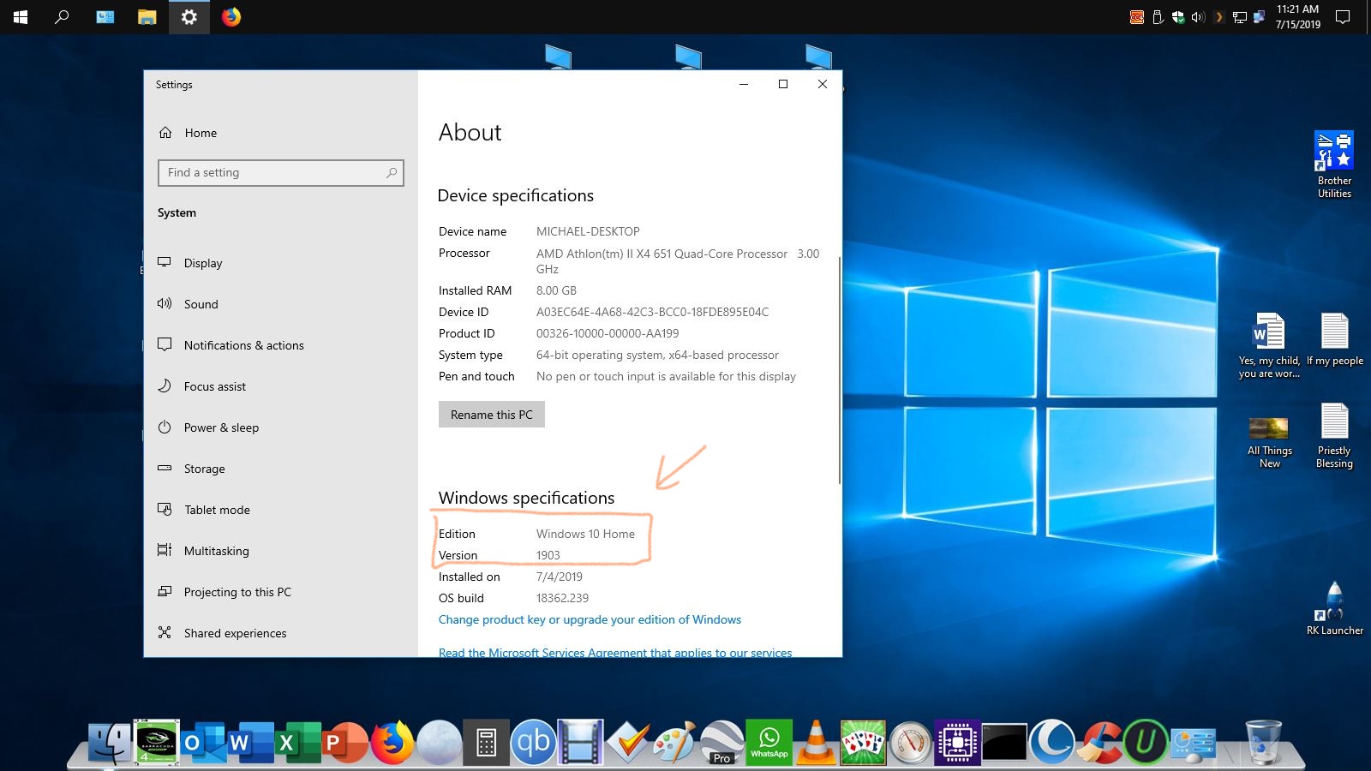Click Change product key or upgrade link
This screenshot has height=771, width=1371.
pos(590,619)
